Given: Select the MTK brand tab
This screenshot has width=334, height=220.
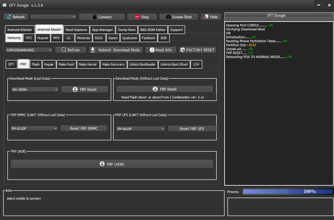Looking at the screenshot, I should [x=56, y=38].
